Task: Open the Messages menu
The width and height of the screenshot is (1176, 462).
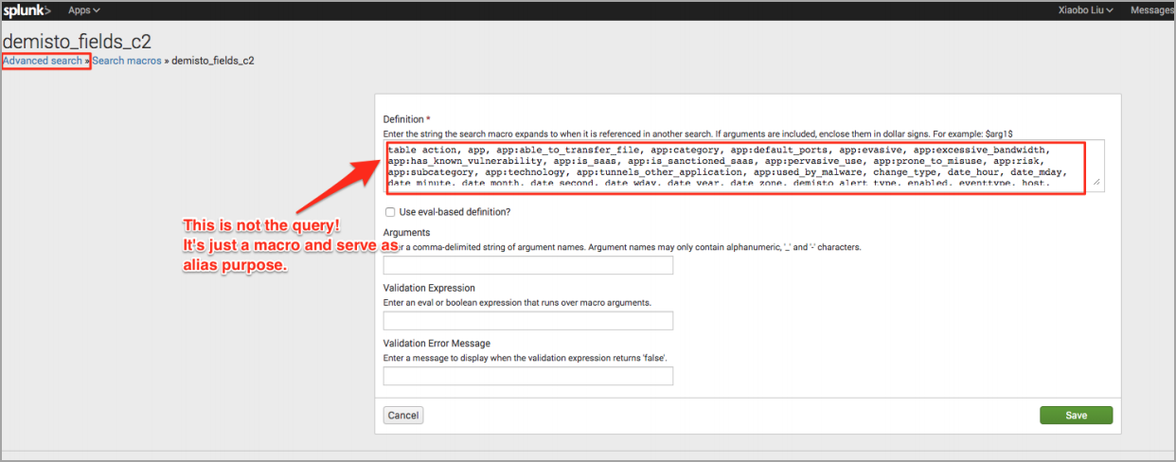Action: [1152, 10]
